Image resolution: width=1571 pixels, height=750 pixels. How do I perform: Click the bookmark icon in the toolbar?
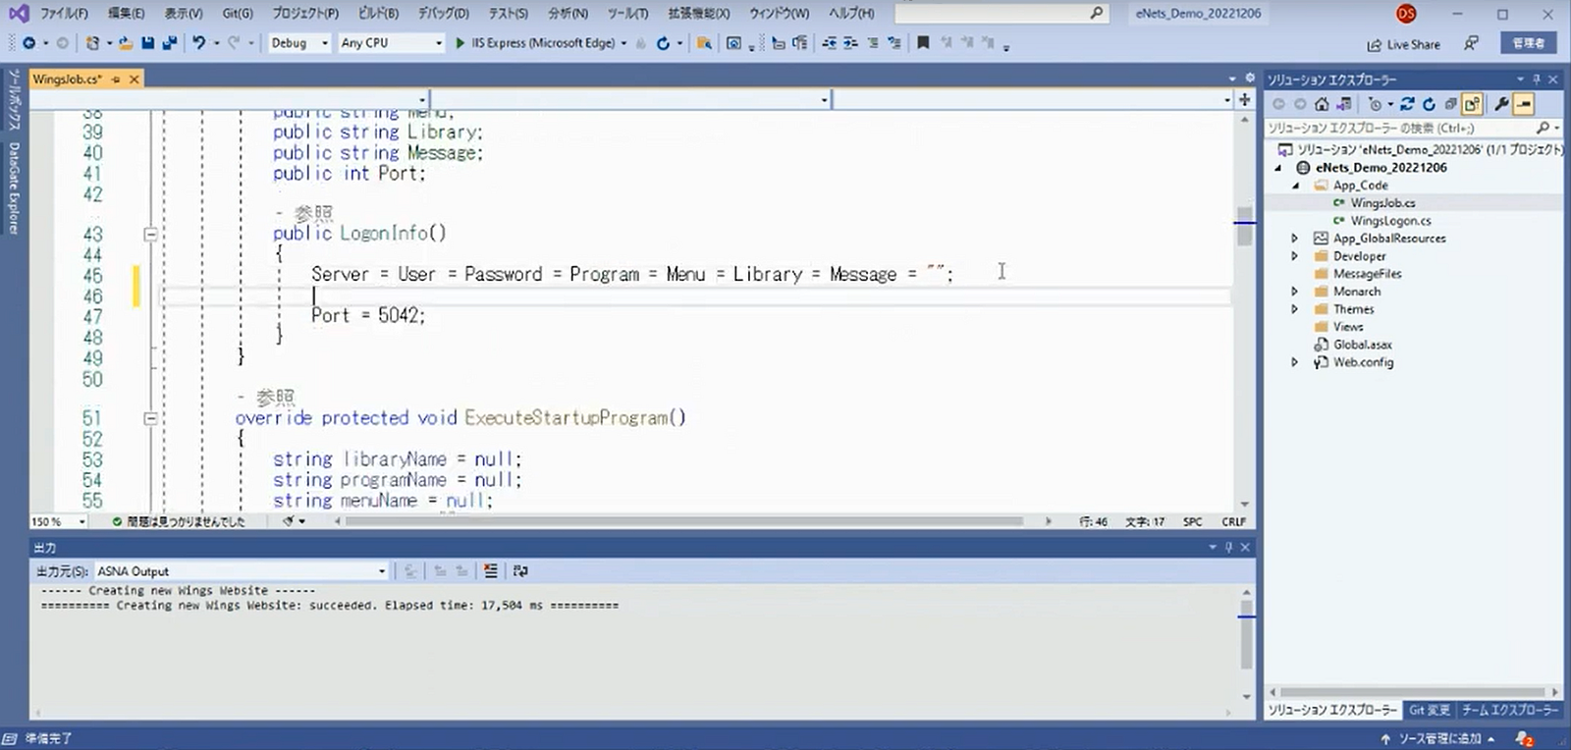pyautogui.click(x=923, y=43)
